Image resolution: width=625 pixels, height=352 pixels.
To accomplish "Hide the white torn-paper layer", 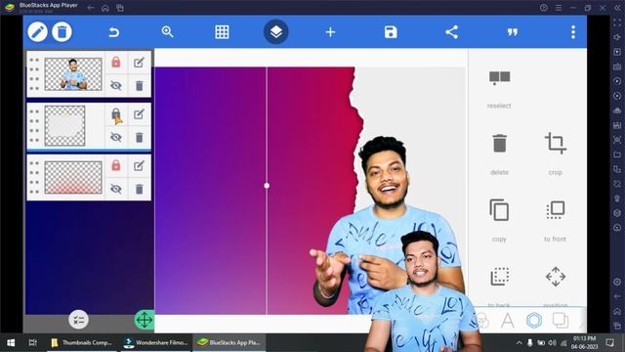I will point(116,137).
